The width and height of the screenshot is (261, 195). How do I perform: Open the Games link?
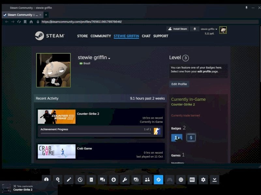pos(176,155)
